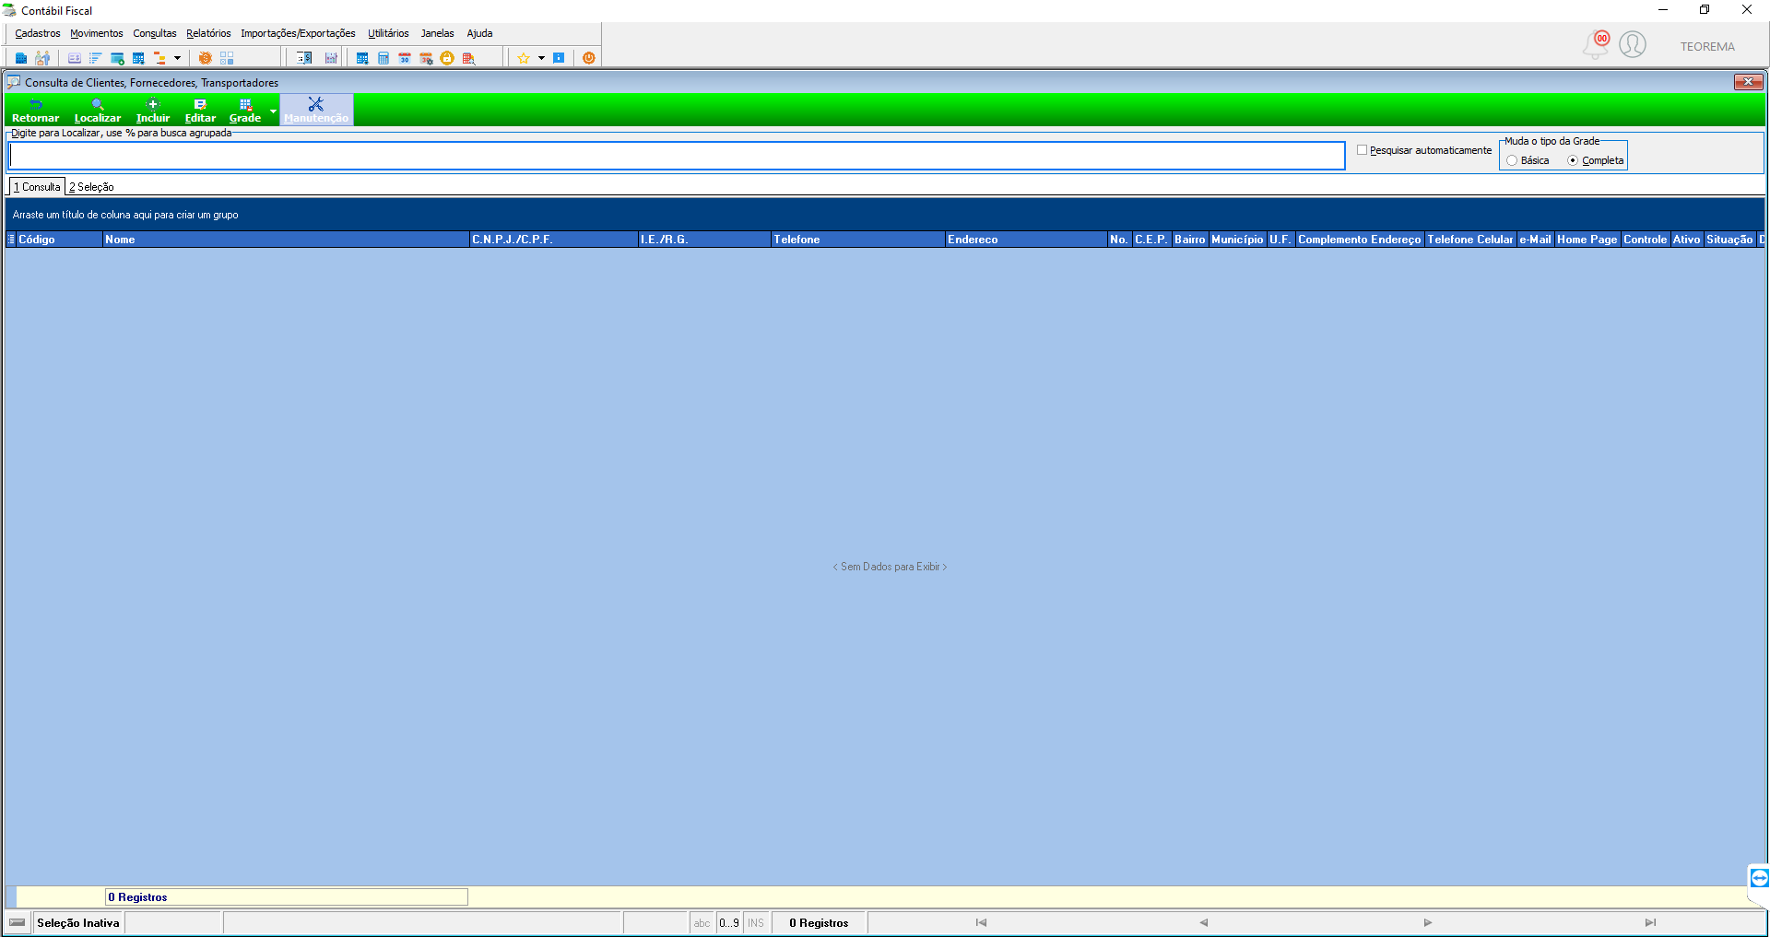Go to previous record navigation arrow

tap(1203, 922)
